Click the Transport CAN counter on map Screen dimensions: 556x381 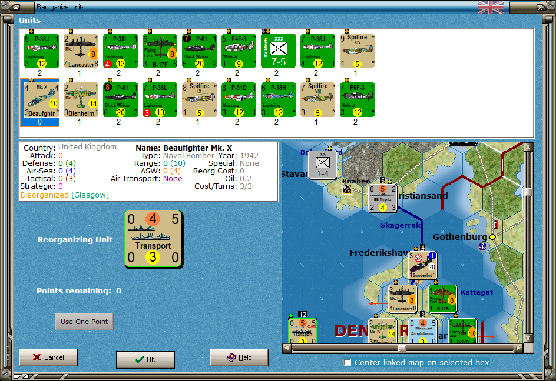coord(303,331)
